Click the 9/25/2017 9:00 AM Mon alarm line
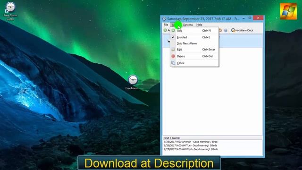The image size is (302, 170). pos(191,142)
